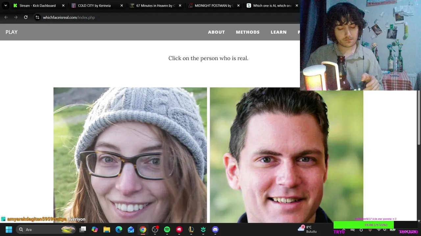The width and height of the screenshot is (421, 236).
Task: Click the favicon of Which one is AI tab
Action: coord(249,6)
